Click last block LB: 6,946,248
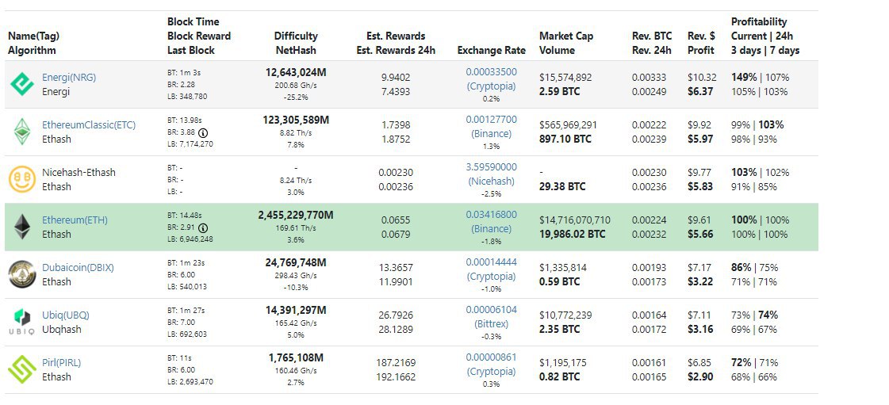889x405 pixels. [190, 240]
